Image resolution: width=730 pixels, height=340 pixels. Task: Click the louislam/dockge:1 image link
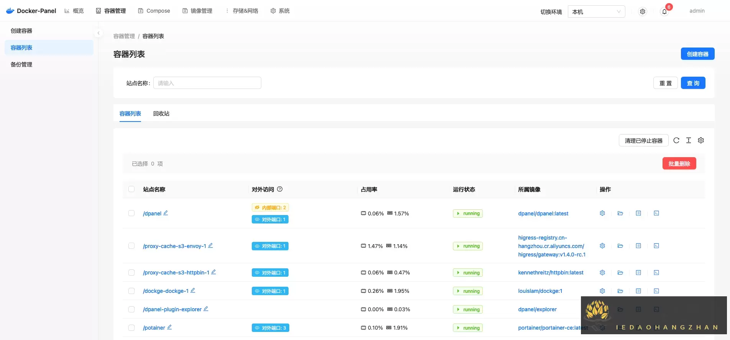(x=540, y=291)
